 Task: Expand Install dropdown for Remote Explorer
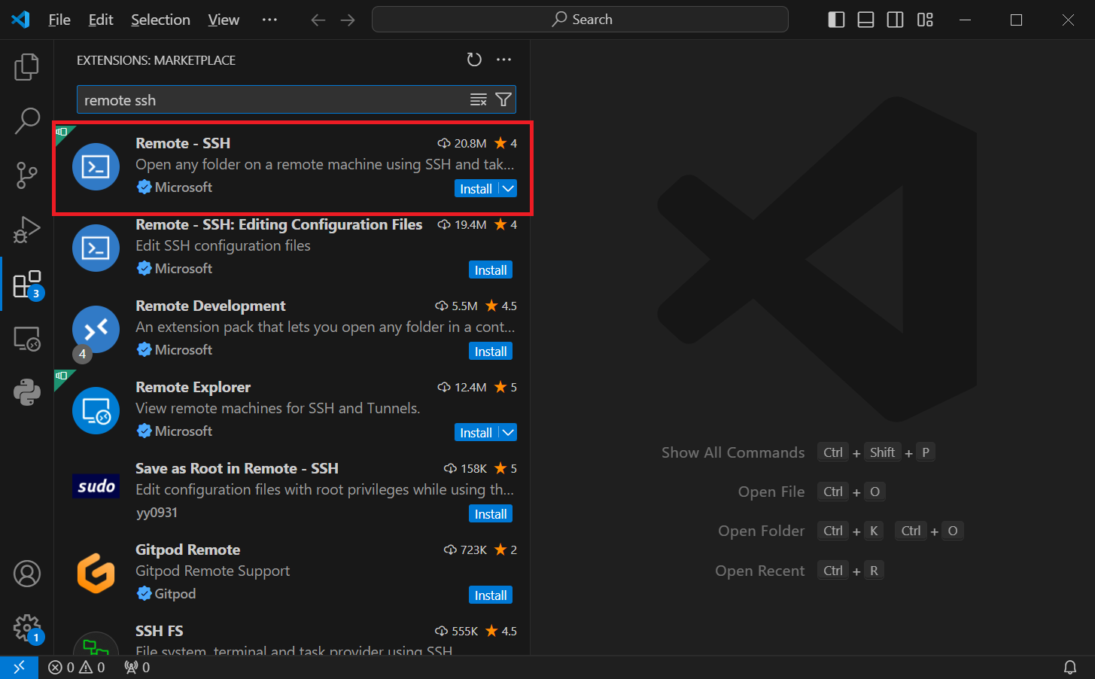[x=508, y=433]
